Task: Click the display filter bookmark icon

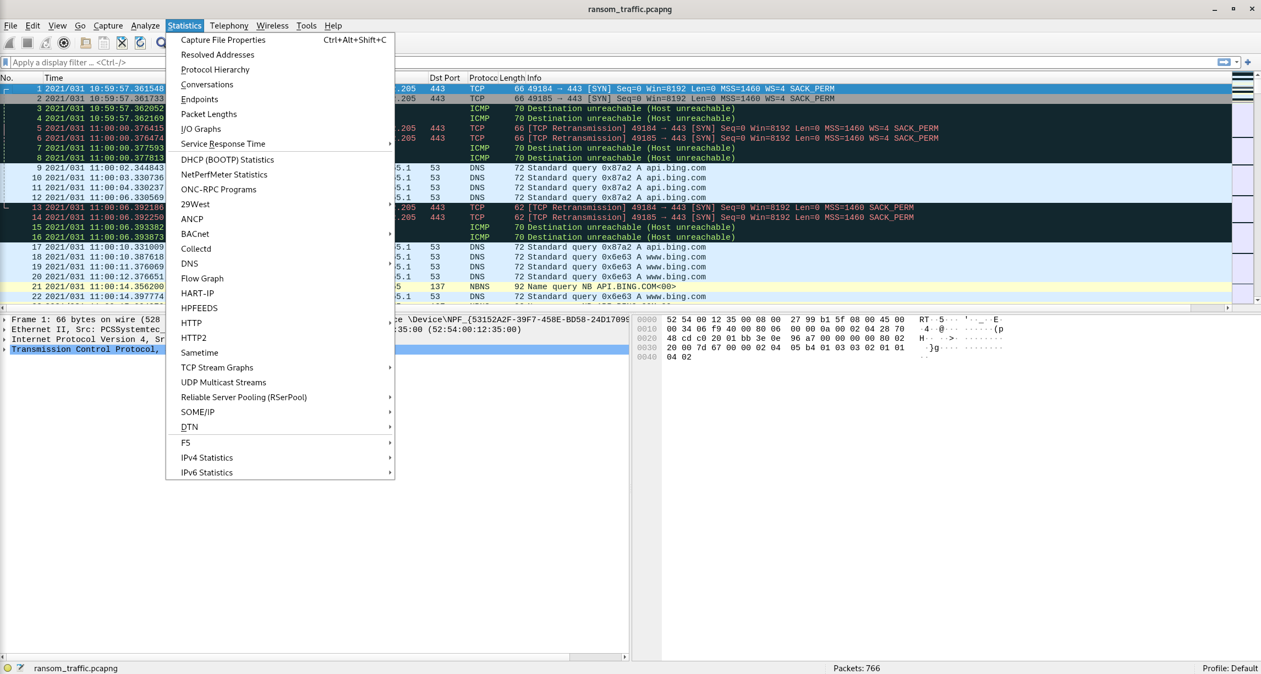Action: [6, 62]
